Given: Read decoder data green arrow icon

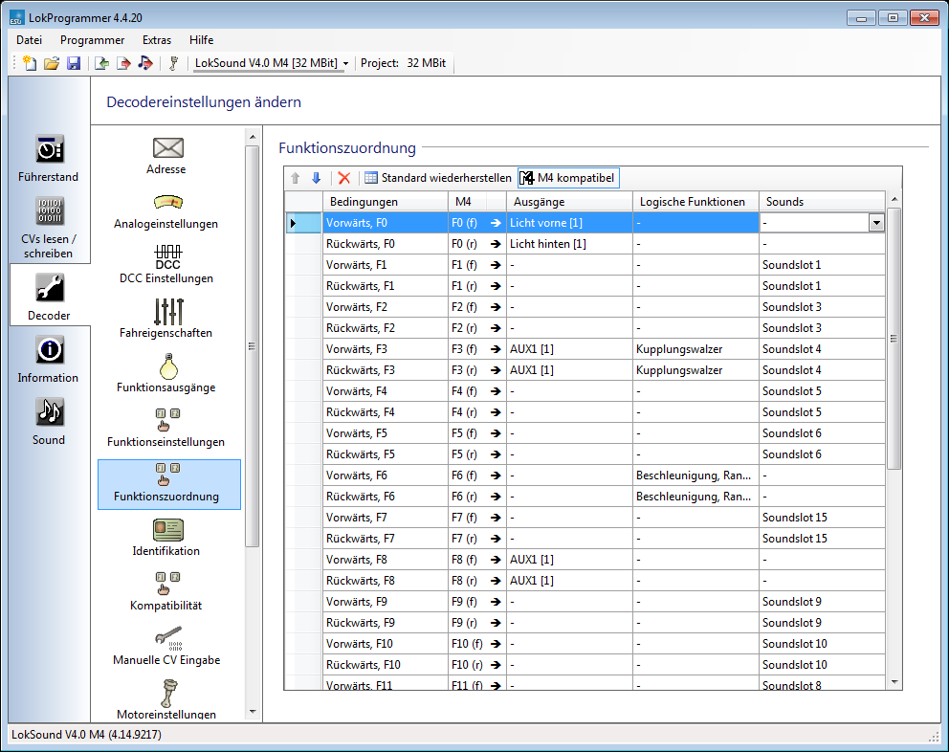Looking at the screenshot, I should pos(101,63).
